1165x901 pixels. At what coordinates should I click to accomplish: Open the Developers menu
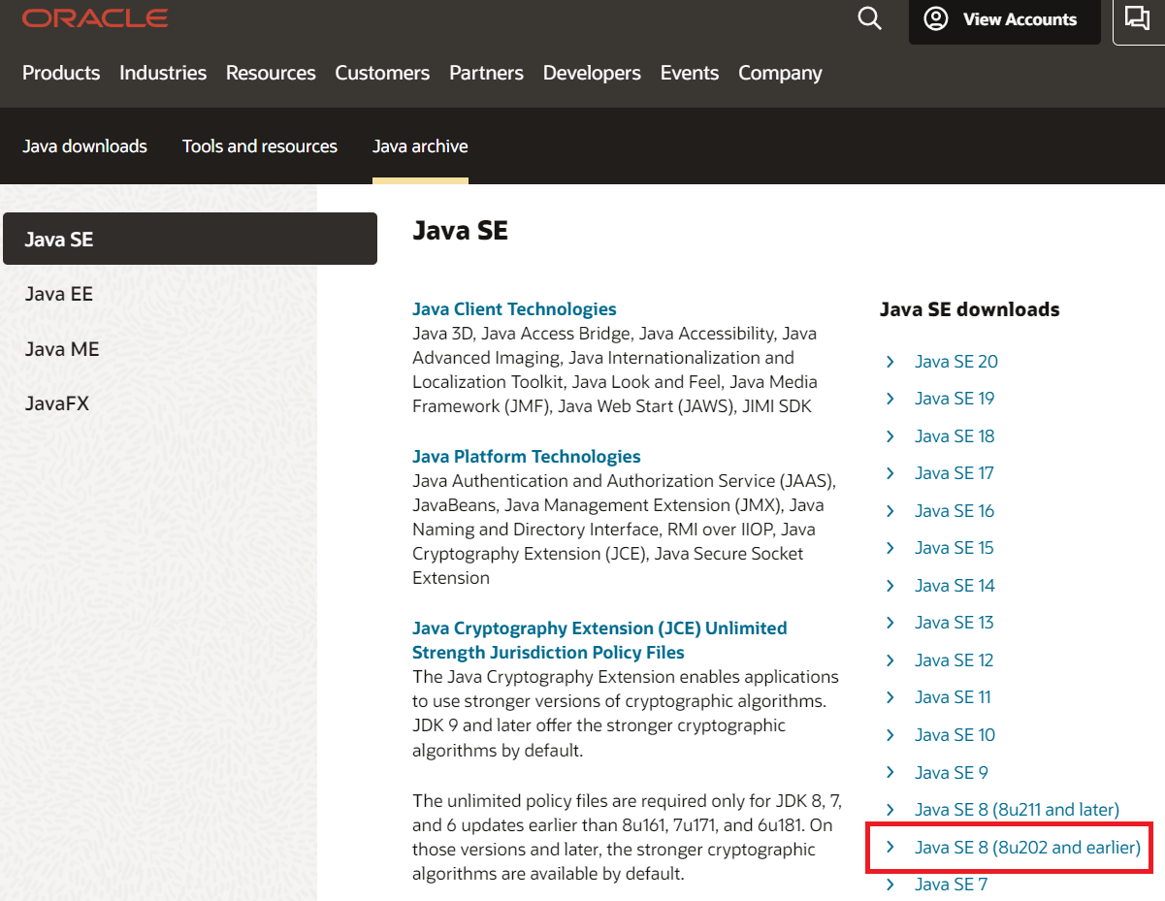pyautogui.click(x=592, y=73)
